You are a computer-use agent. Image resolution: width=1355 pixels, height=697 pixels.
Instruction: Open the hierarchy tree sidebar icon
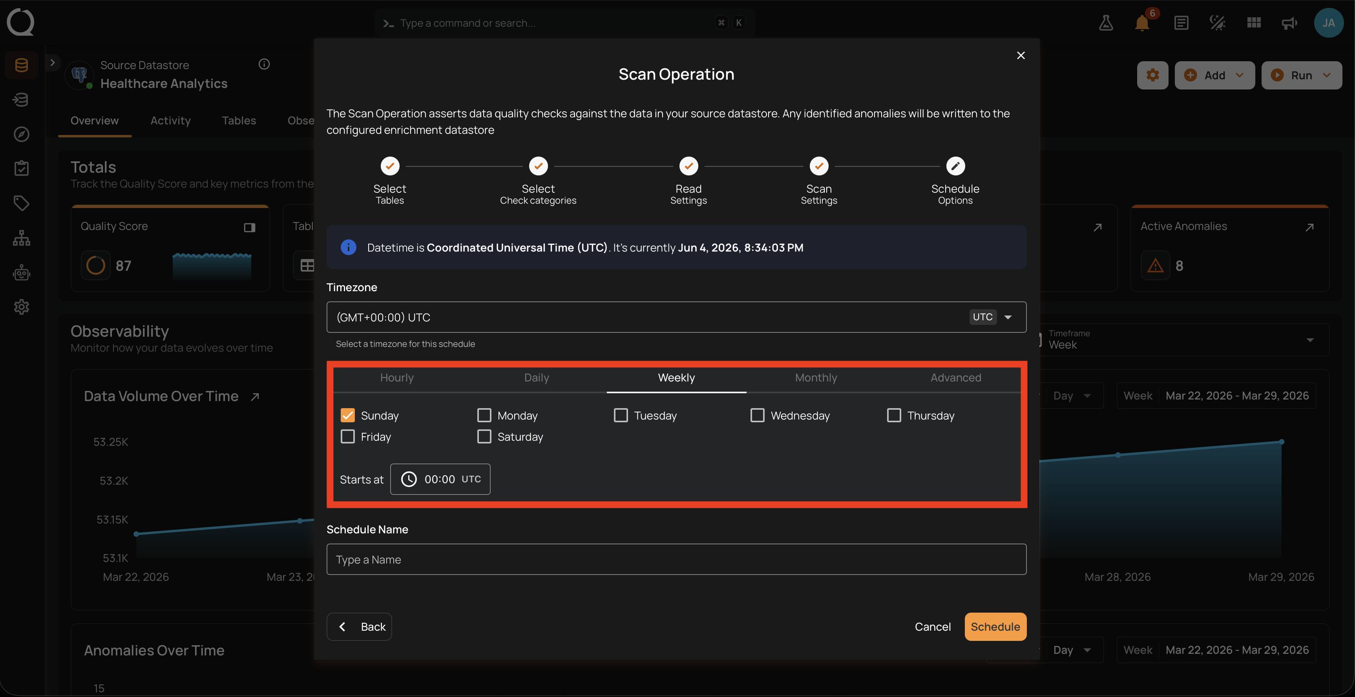[22, 238]
